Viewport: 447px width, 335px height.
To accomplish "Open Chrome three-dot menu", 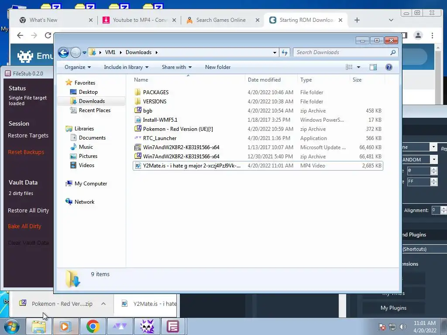I will coord(433,35).
